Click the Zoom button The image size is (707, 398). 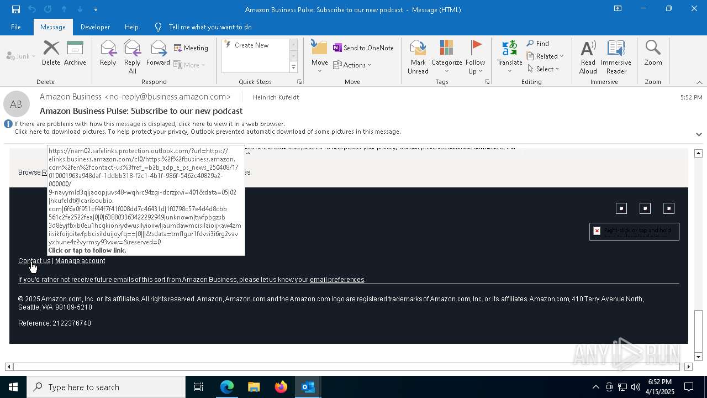click(x=653, y=53)
